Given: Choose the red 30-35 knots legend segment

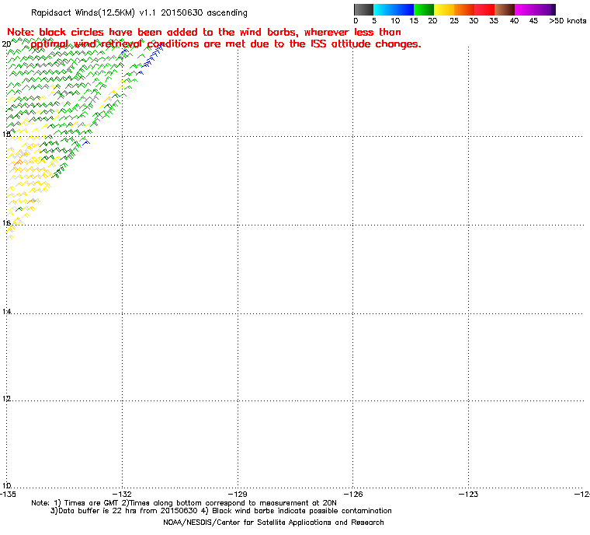Looking at the screenshot, I should (484, 9).
